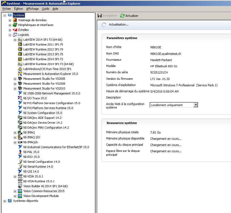Collapse the Système root node
This screenshot has height=213, width=231.
coord(5,15)
